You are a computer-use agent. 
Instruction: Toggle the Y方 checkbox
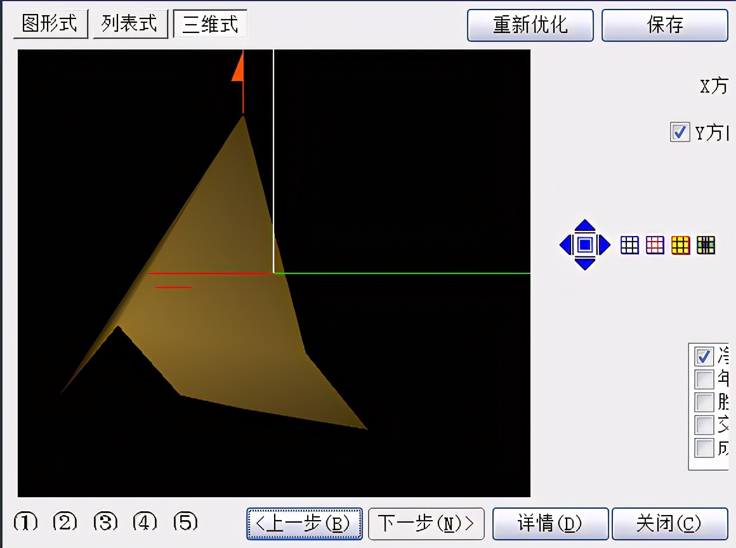(680, 133)
